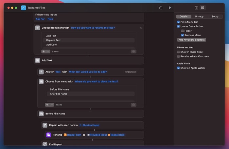Edit the 'What text would you like to add?' prompt

point(88,72)
